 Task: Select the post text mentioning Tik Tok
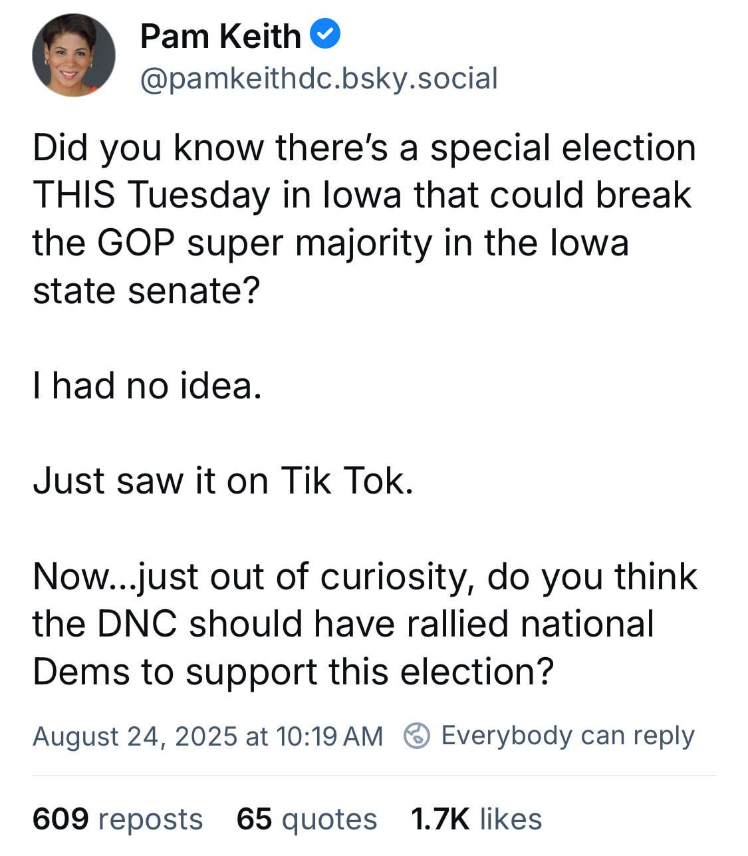point(223,480)
